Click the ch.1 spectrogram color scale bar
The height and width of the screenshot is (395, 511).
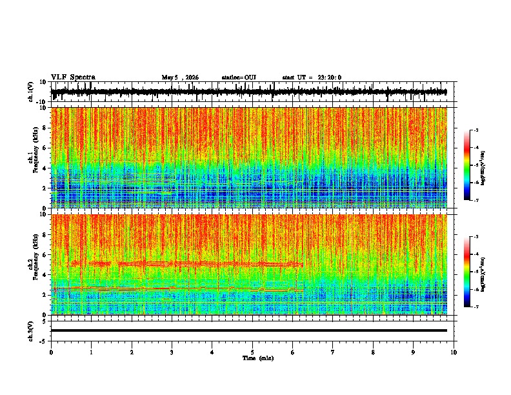click(466, 165)
